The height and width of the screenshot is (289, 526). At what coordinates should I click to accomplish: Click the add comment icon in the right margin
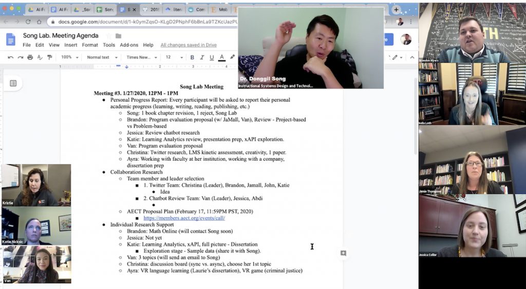(343, 253)
